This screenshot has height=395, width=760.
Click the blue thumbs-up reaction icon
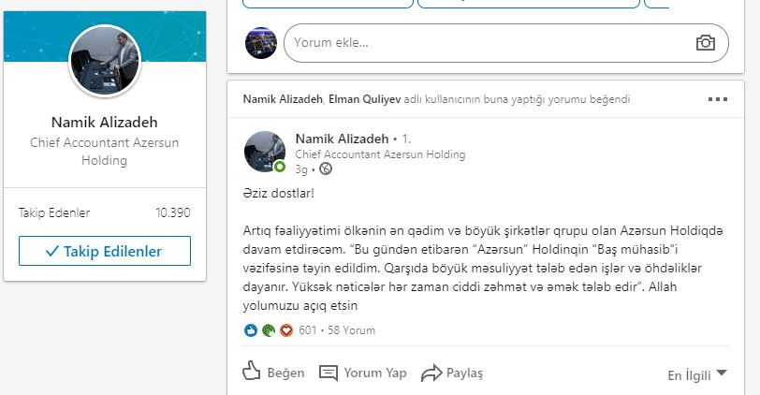[x=250, y=330]
